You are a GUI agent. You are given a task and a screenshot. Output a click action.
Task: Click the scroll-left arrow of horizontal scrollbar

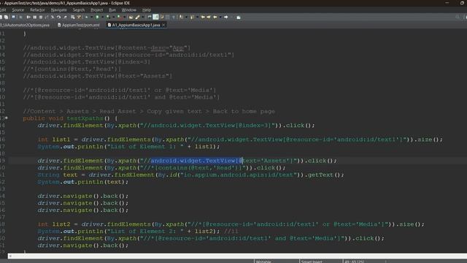click(10, 256)
